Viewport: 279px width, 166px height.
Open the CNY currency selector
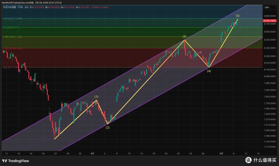point(270,7)
